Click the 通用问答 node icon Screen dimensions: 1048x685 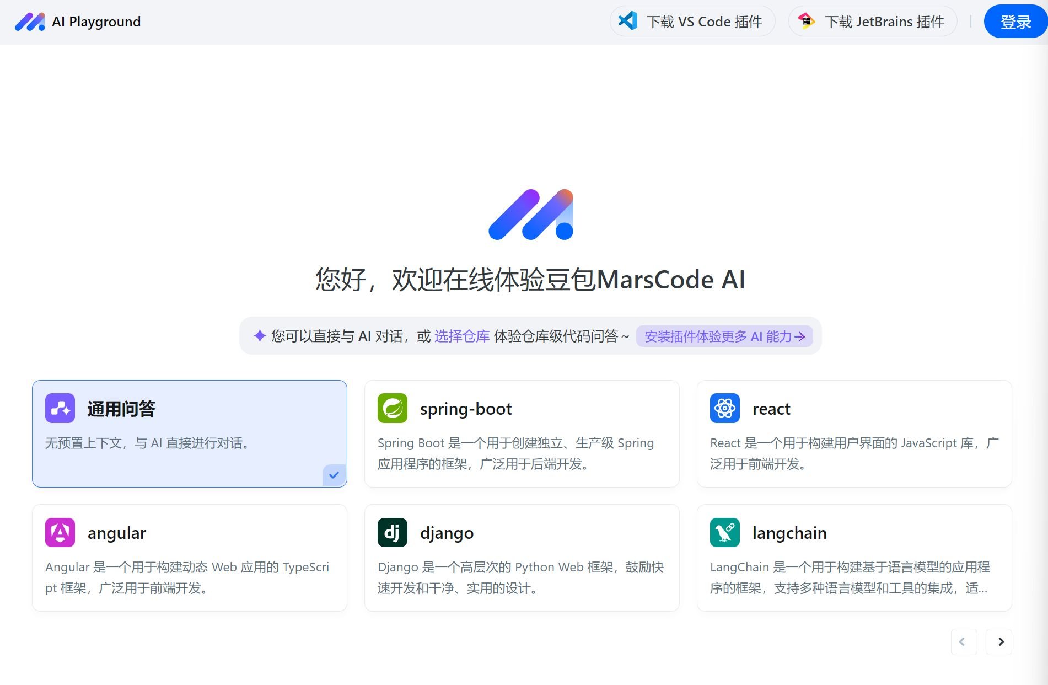pyautogui.click(x=60, y=408)
